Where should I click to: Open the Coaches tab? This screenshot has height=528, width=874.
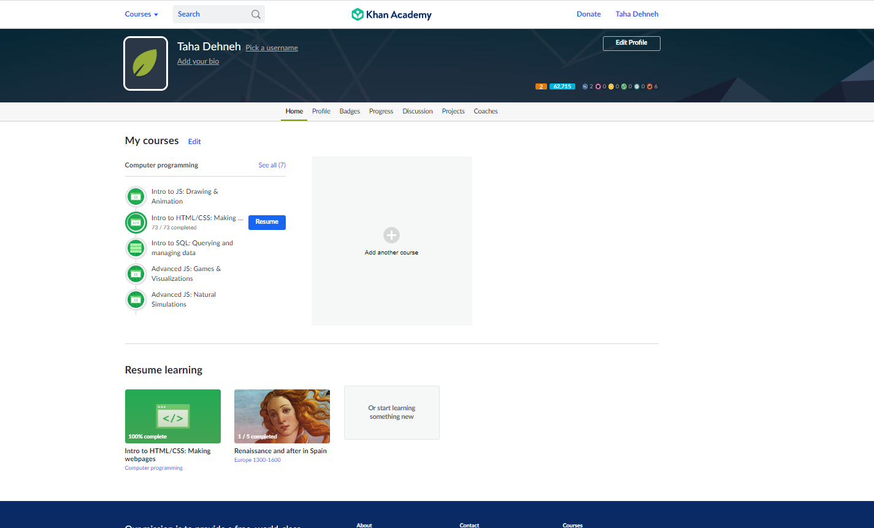pyautogui.click(x=486, y=111)
